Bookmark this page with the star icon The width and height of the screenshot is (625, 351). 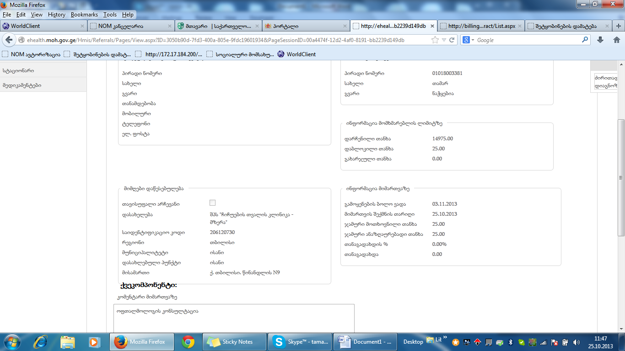click(435, 40)
